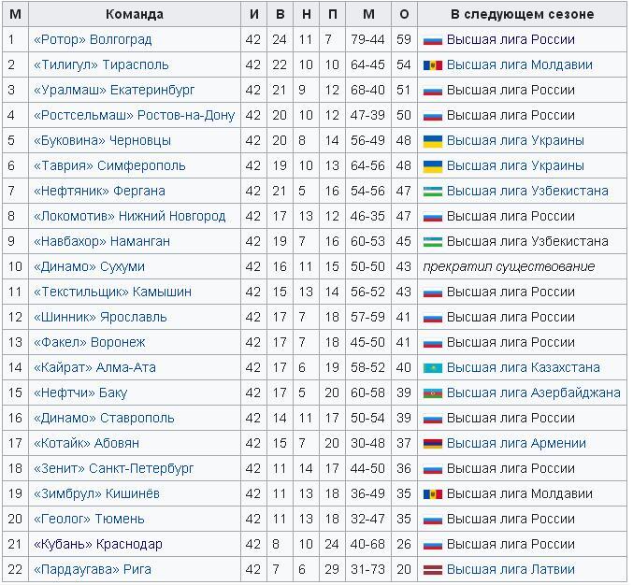Follow the «Зенит» Санкт-Петербург link
The height and width of the screenshot is (585, 633).
tap(113, 469)
